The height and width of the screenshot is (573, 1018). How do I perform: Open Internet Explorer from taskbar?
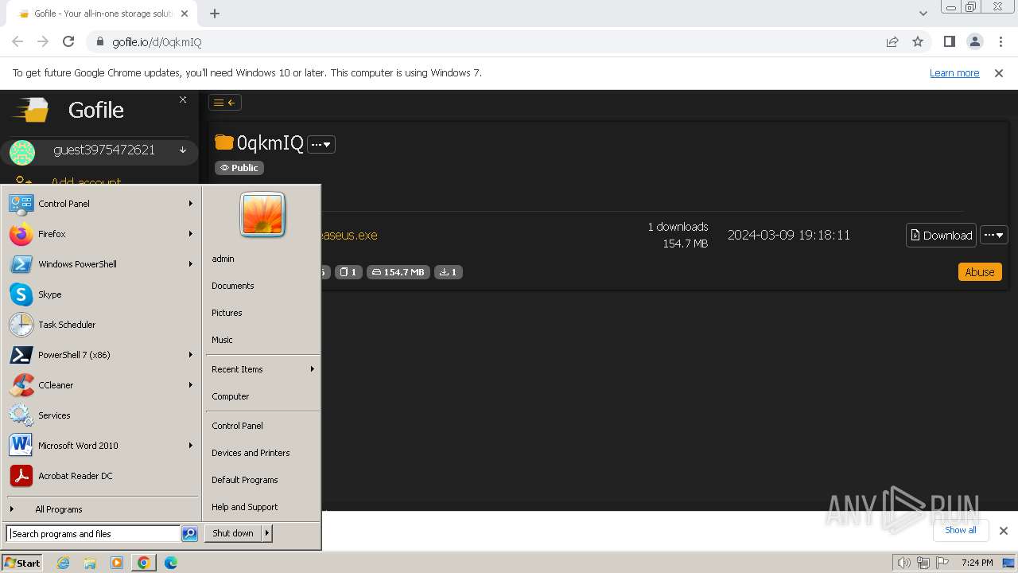(64, 563)
